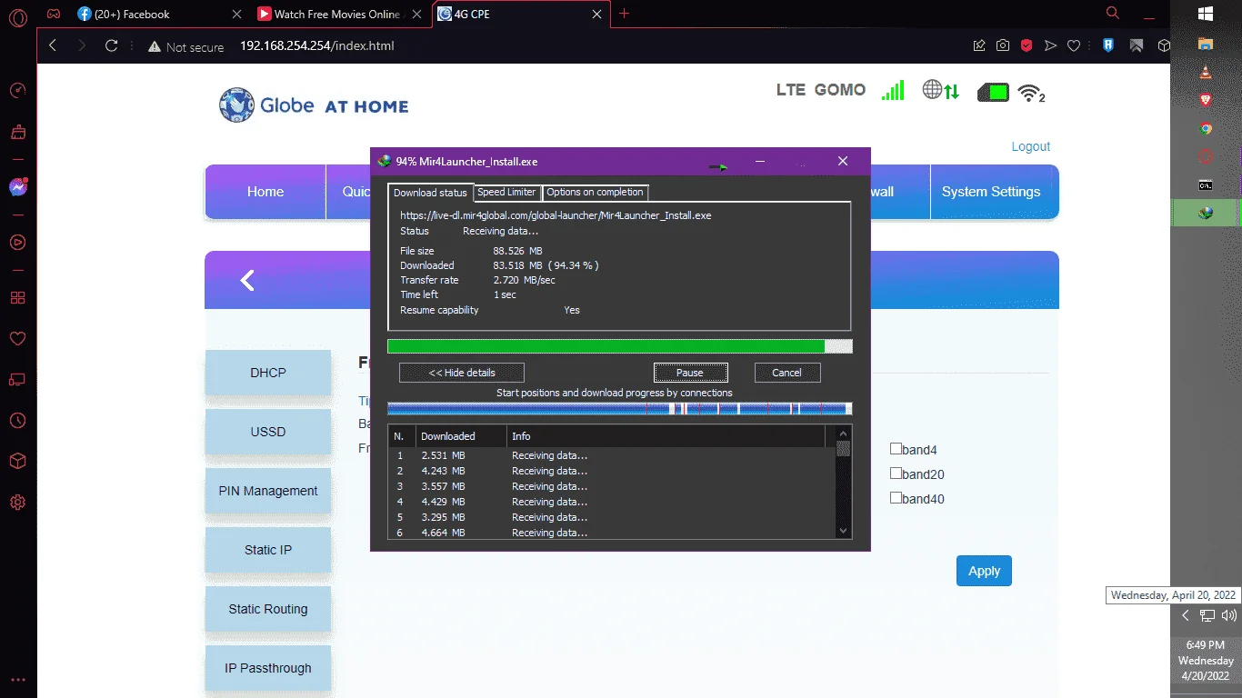Cancel the Mir4Launcher download
This screenshot has width=1242, height=698.
coord(787,373)
